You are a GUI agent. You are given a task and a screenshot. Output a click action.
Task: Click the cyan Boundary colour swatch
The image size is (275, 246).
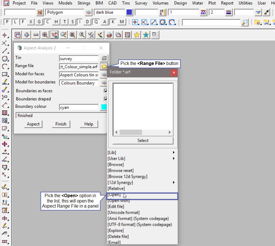coord(104,107)
